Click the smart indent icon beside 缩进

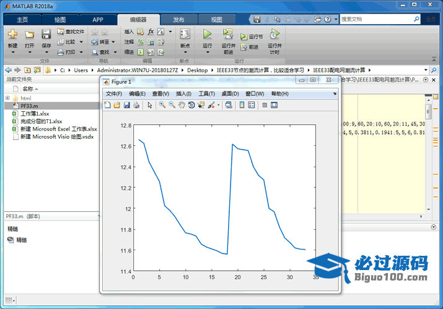[x=141, y=52]
